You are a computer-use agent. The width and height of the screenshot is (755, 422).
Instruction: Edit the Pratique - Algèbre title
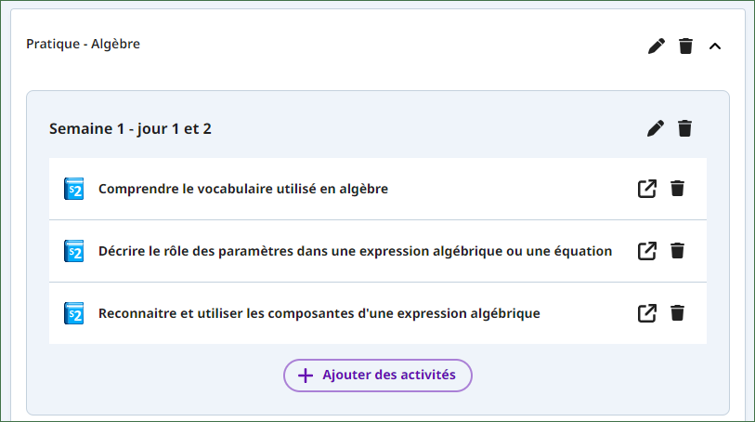pos(657,46)
